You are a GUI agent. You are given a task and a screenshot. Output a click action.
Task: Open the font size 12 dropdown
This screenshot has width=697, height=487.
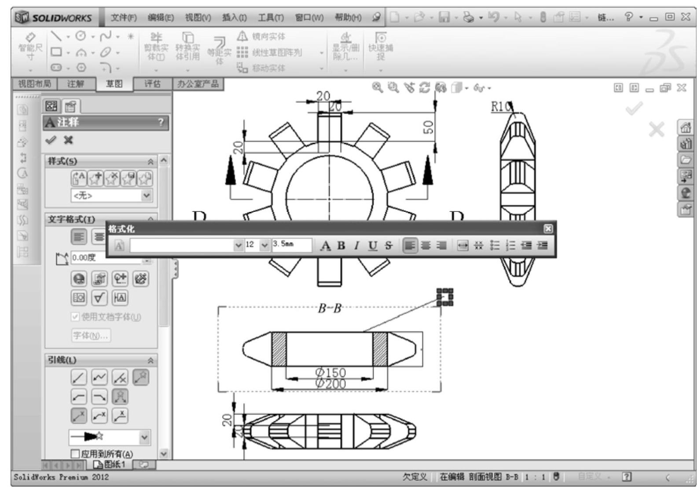pos(264,245)
